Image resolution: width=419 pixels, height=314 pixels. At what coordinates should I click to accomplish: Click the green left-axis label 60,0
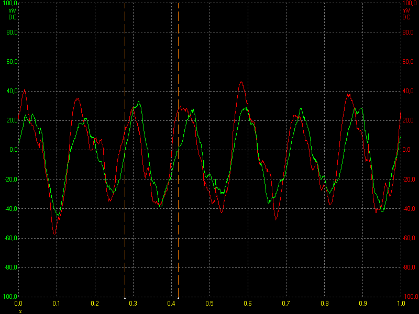[x=12, y=62]
